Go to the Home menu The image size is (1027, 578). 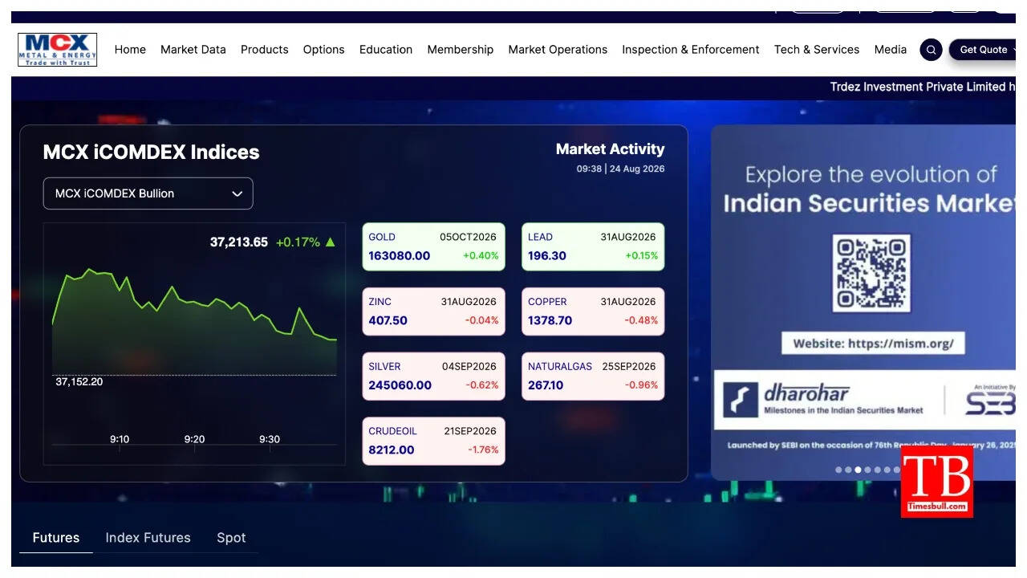pos(130,50)
